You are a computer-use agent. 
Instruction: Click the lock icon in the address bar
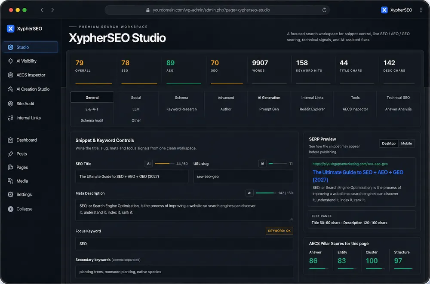point(148,10)
